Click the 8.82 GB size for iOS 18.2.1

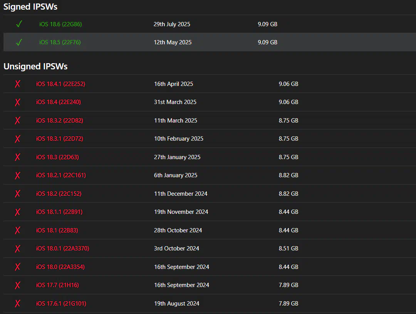pyautogui.click(x=289, y=175)
